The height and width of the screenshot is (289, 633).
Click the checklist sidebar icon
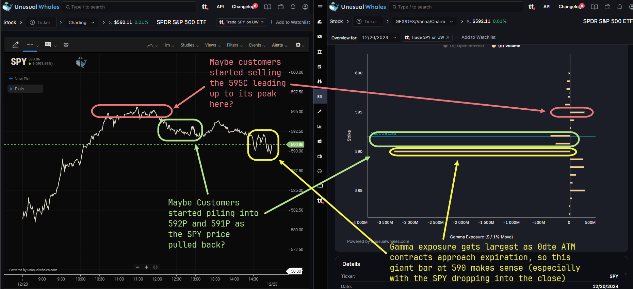point(320,141)
